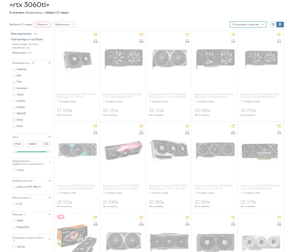Collapse the Производитель filter section
The width and height of the screenshot is (297, 252).
coord(50,63)
